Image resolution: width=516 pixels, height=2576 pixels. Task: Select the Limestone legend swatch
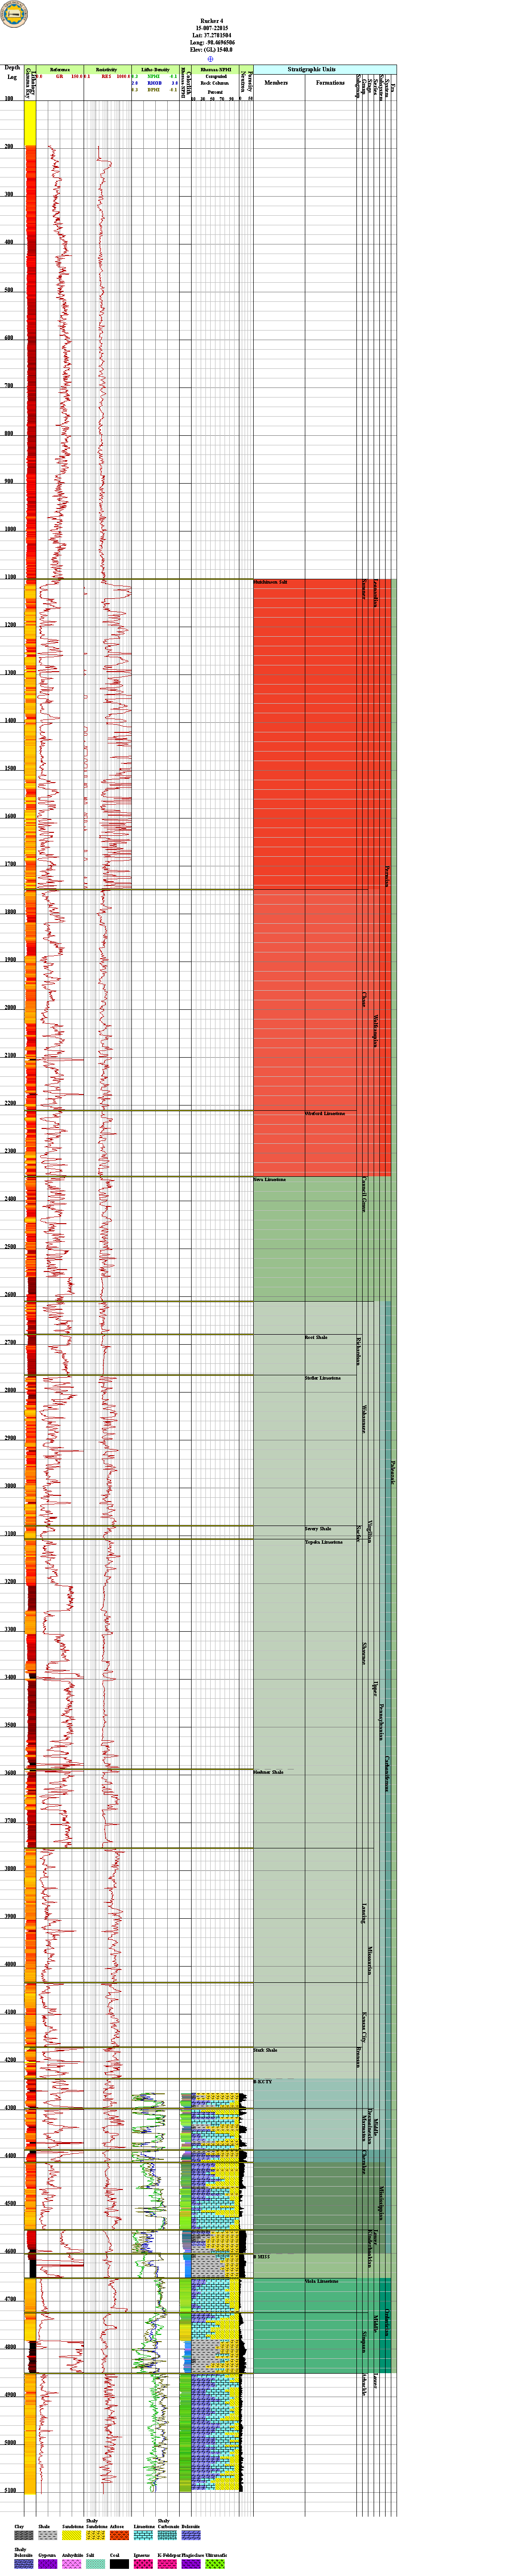coord(144,2535)
